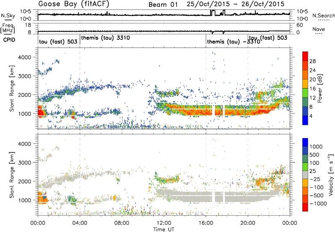Click the first 'tau (fast) 503' CPID label
This screenshot has height=232, width=335.
(58, 41)
